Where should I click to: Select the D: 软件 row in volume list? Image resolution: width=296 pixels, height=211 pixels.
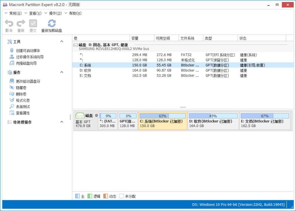point(183,70)
